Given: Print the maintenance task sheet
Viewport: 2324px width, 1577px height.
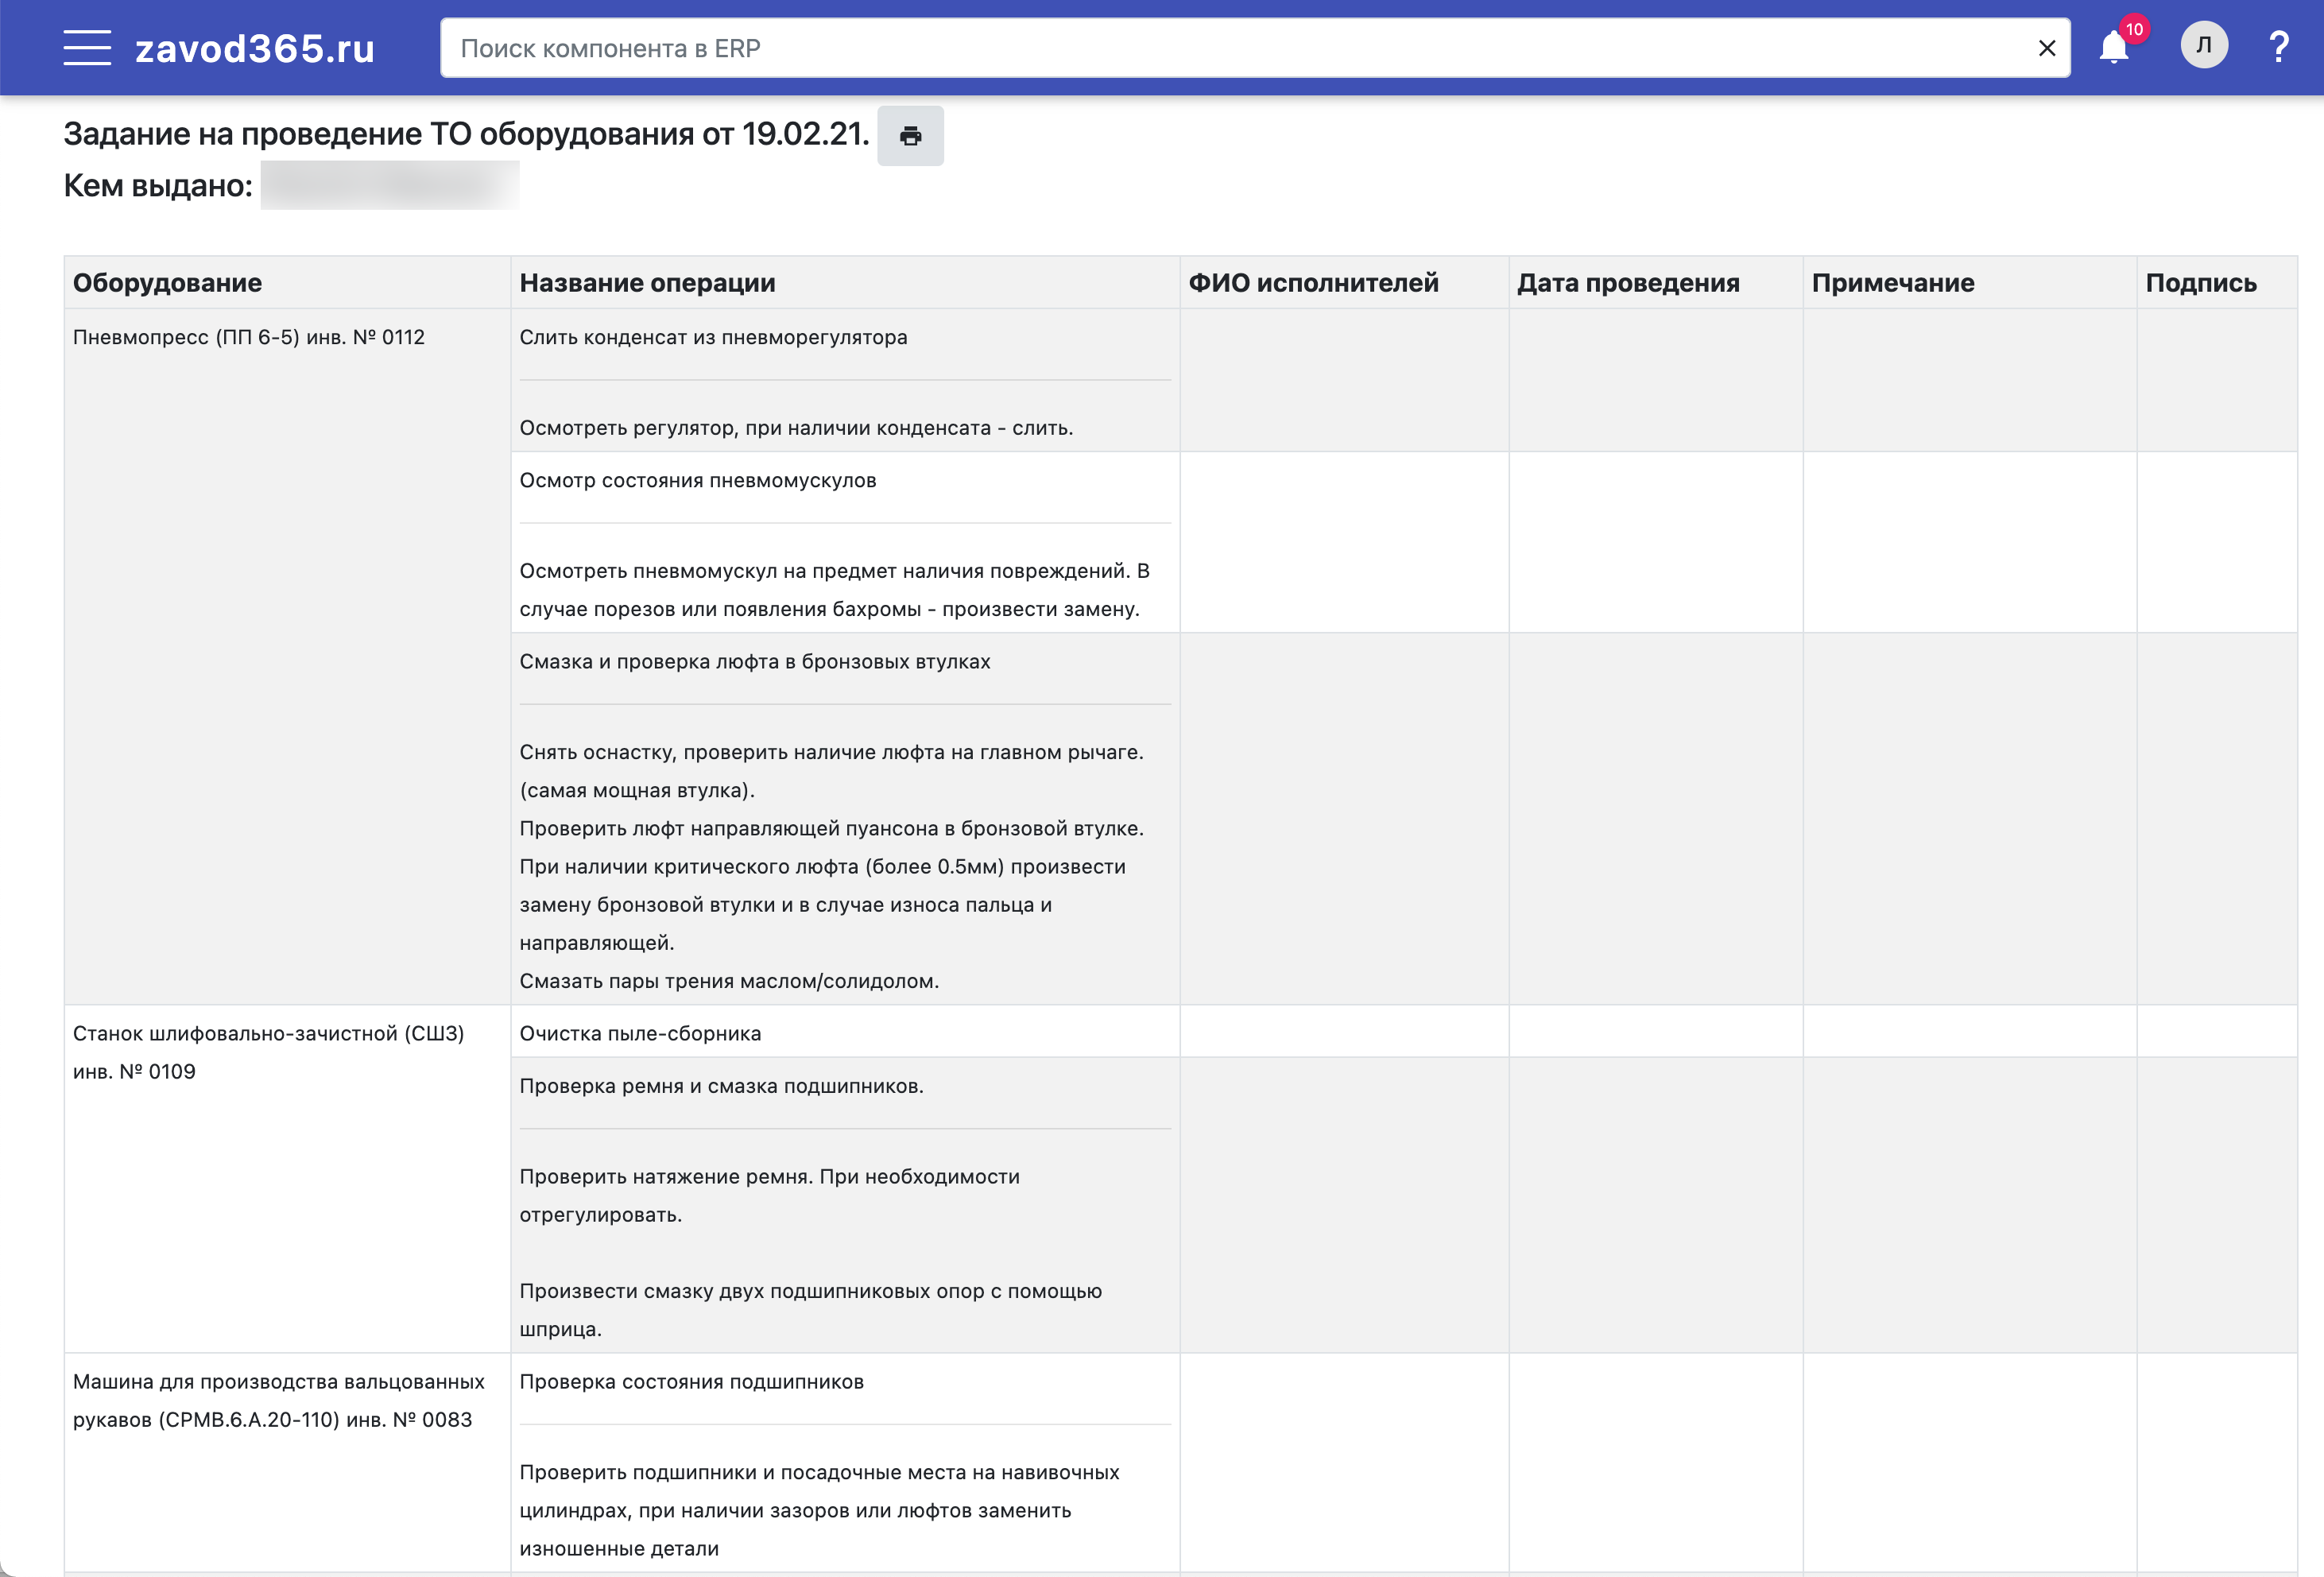Looking at the screenshot, I should click(x=910, y=135).
